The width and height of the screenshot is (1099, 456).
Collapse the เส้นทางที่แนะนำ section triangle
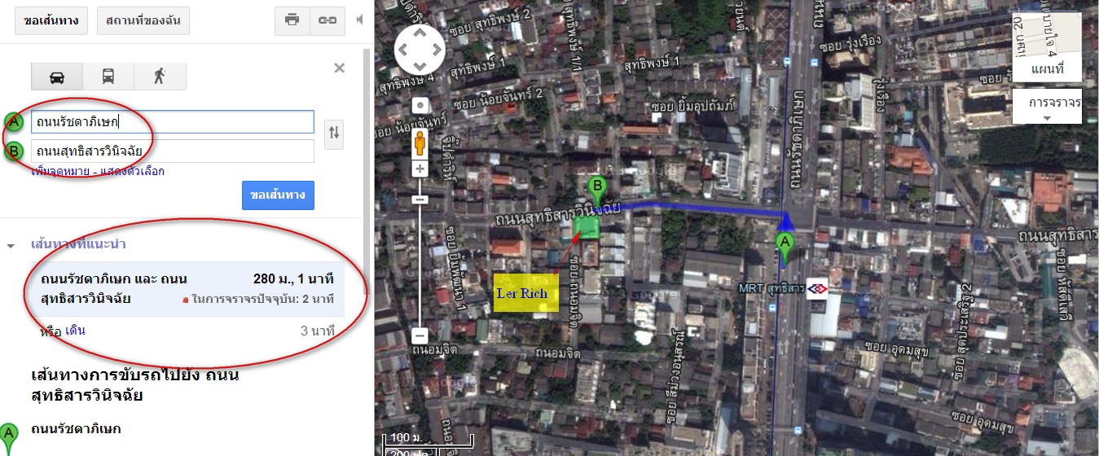click(12, 245)
